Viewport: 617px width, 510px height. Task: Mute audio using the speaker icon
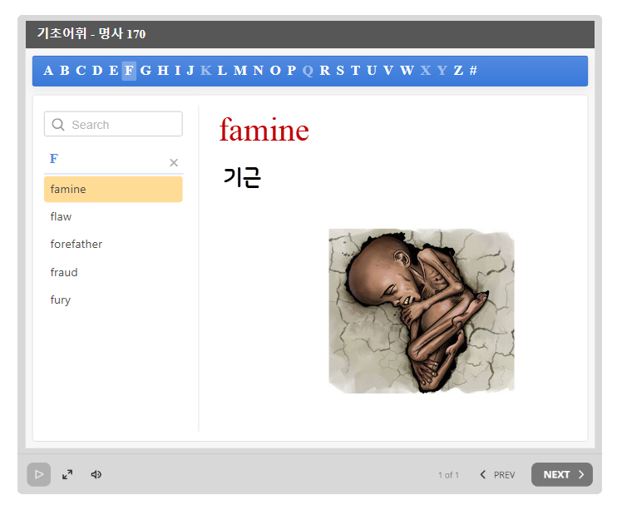96,474
